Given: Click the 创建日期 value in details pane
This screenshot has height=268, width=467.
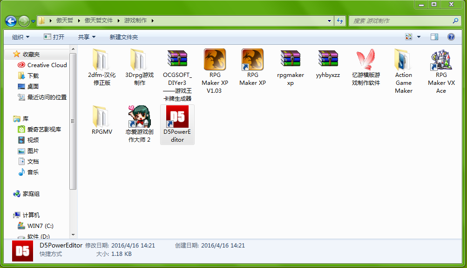Looking at the screenshot, I should pyautogui.click(x=223, y=246).
